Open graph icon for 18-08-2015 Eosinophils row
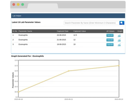 [x=119, y=45]
